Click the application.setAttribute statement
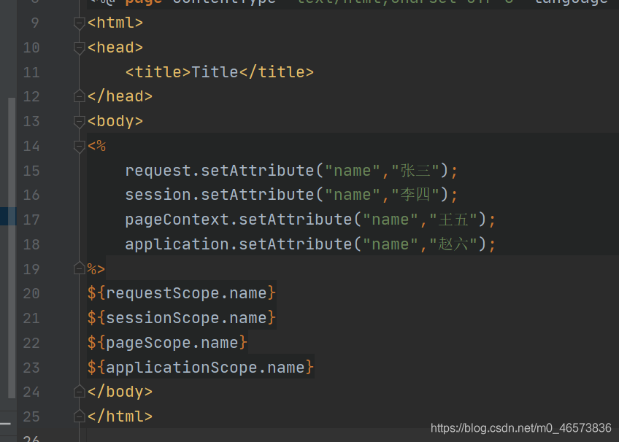Screen dimensions: 619x442 tap(310, 244)
